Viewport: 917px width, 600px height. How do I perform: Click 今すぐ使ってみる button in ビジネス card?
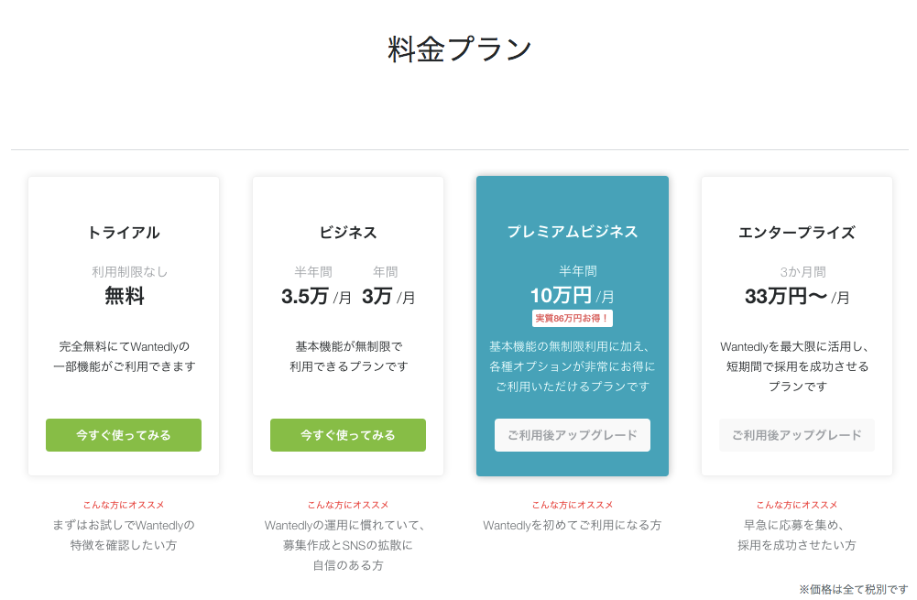(x=348, y=434)
